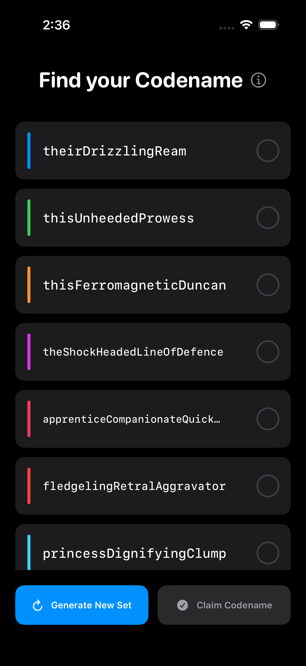
Task: Select the apprenticeCompanionateQuick radio circle
Action: pos(268,419)
